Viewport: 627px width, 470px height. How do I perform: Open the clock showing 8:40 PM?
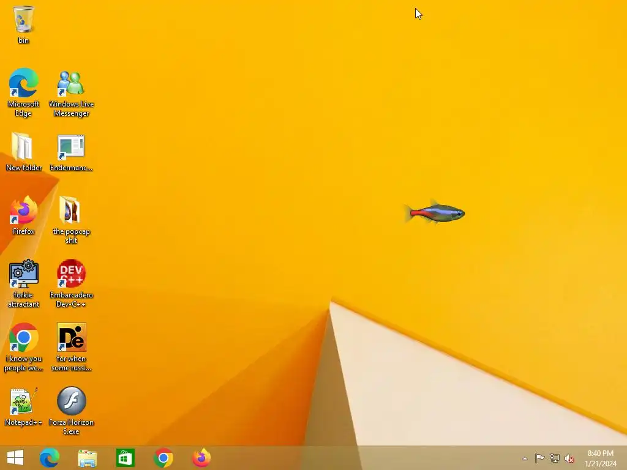[x=601, y=458]
